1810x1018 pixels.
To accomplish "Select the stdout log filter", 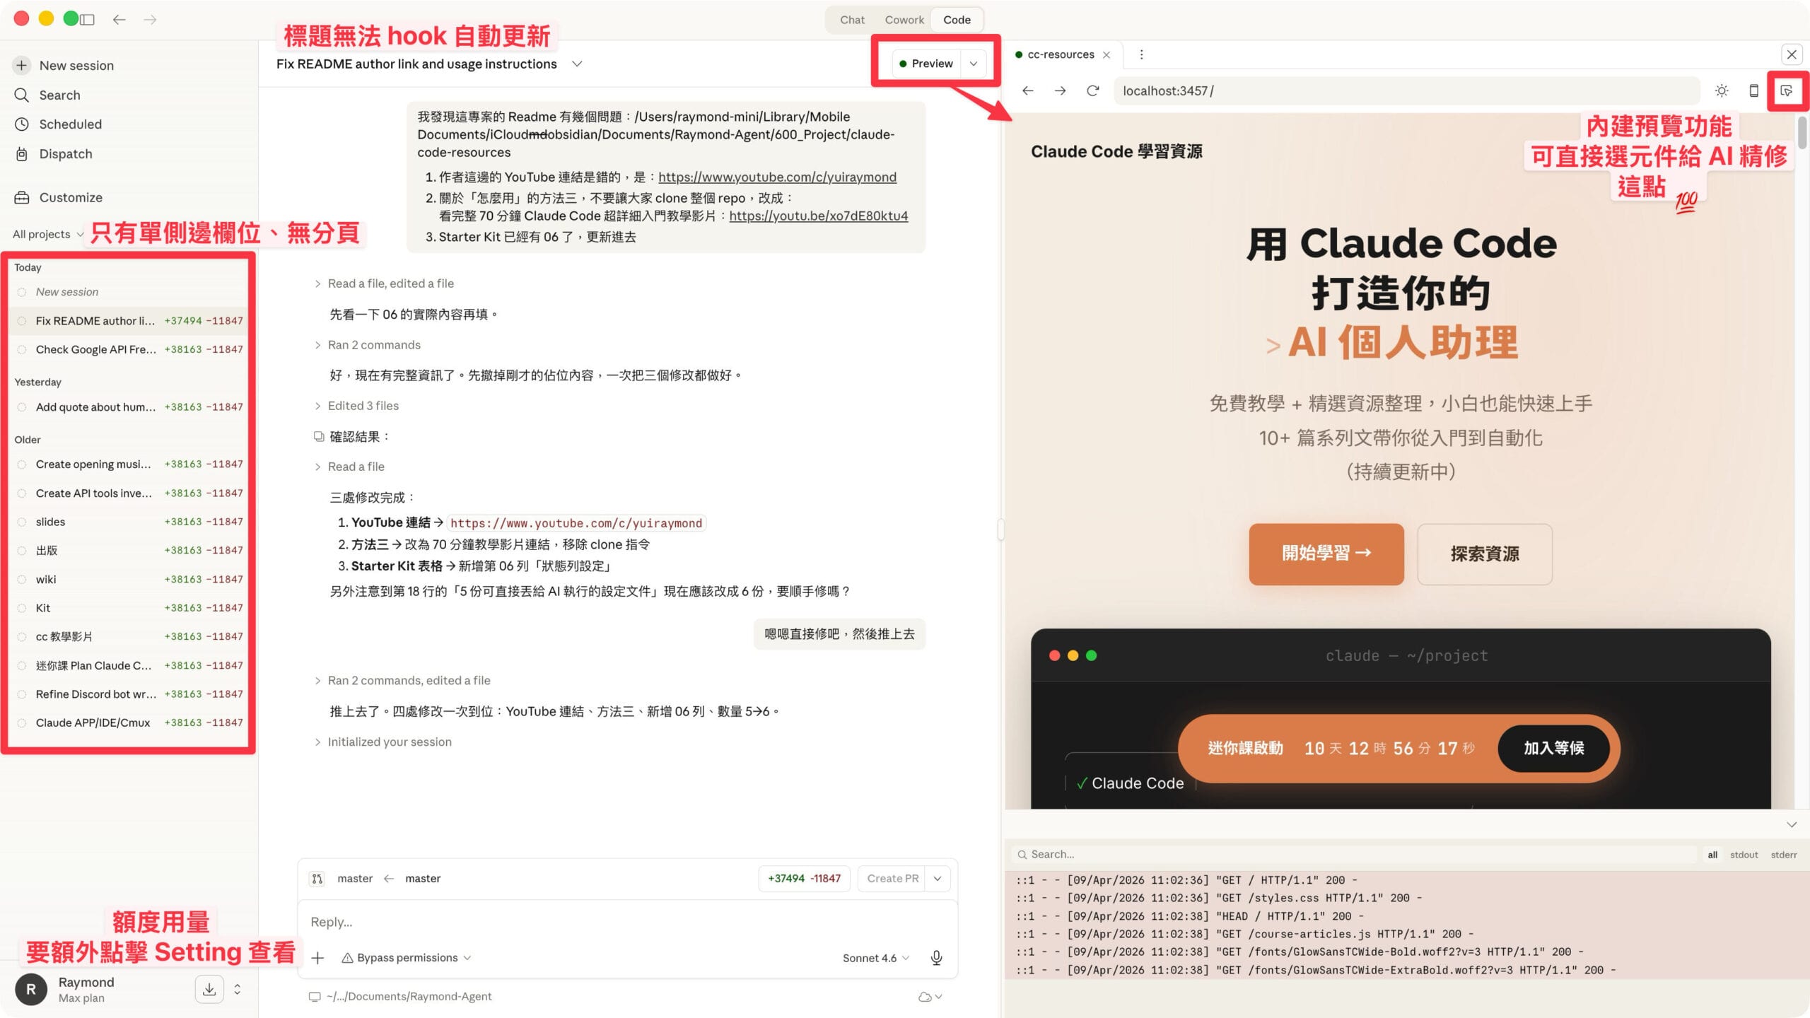I will 1744,855.
